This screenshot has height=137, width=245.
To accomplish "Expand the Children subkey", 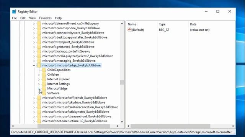I will (x=39, y=75).
